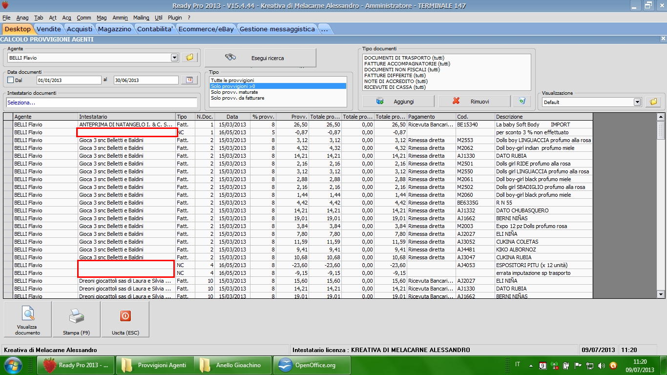Viewport: 667px width, 375px height.
Task: Click the Aggiungi button
Action: [x=398, y=101]
